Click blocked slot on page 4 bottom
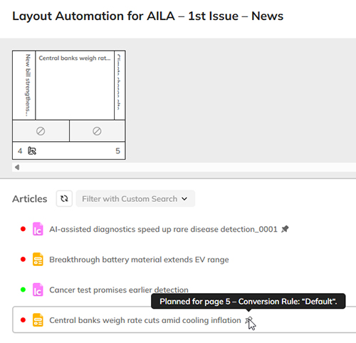The width and height of the screenshot is (356, 343). (x=41, y=131)
